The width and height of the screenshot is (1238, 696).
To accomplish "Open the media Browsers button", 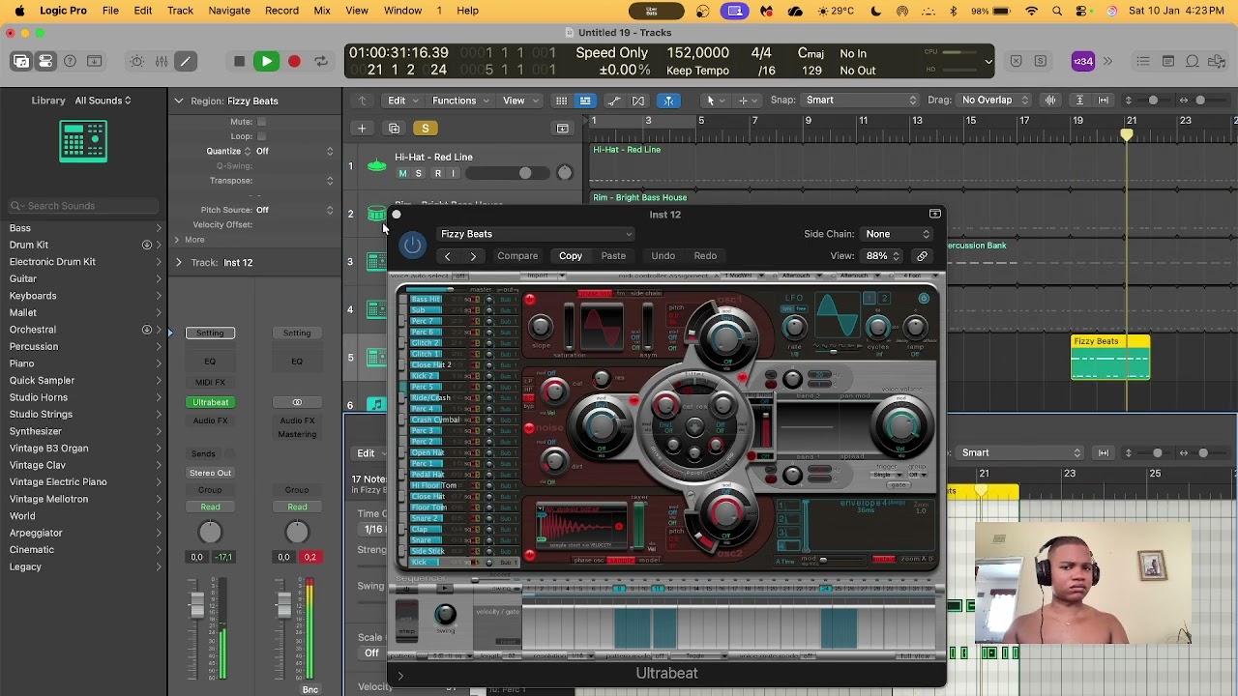I will [1218, 61].
